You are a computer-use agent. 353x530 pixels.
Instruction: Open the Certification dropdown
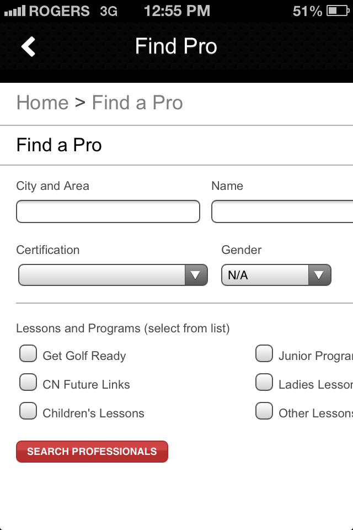coord(113,275)
